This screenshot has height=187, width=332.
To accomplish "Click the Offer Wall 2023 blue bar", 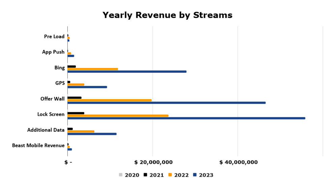I will tap(167, 103).
